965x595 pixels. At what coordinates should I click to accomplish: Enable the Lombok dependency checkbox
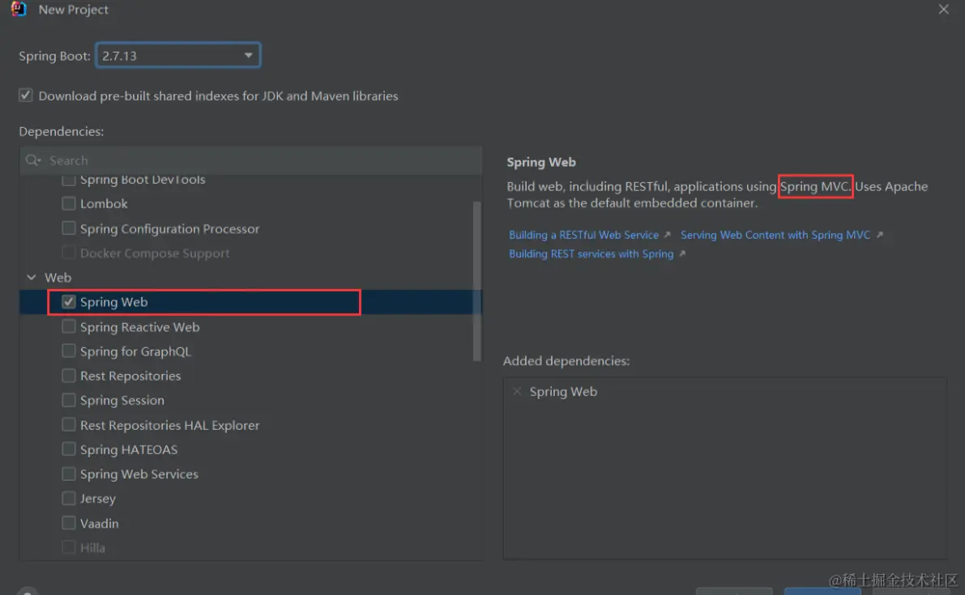69,203
